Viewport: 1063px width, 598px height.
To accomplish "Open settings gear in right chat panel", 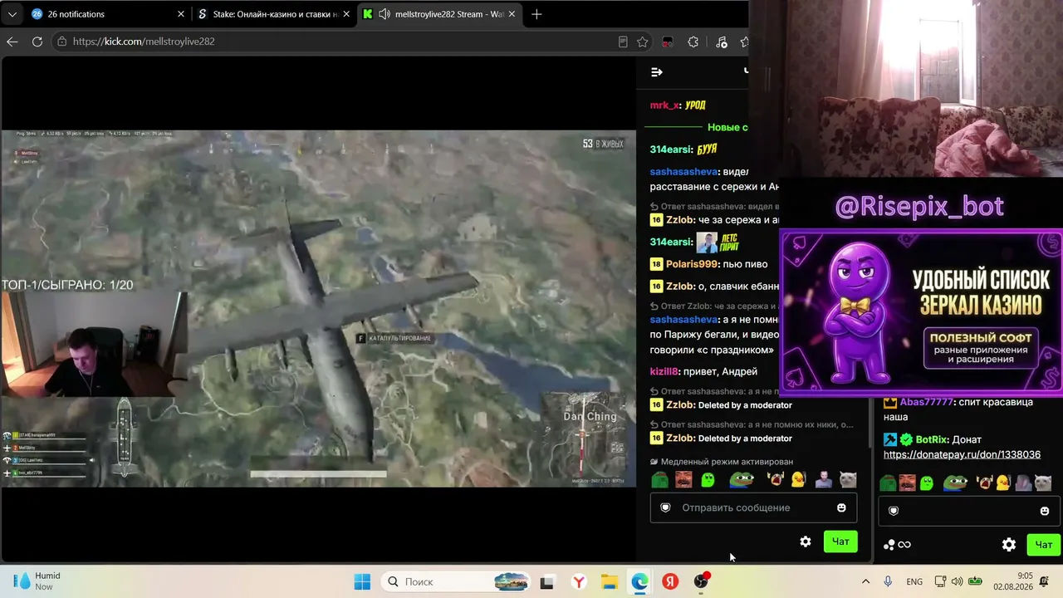I will (1009, 545).
